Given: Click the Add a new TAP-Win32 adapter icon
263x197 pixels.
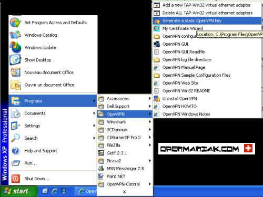Looking at the screenshot, I should click(157, 5).
